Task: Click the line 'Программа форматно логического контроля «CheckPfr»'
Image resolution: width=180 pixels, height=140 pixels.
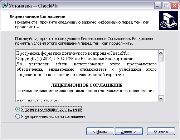Action: [x=73, y=53]
